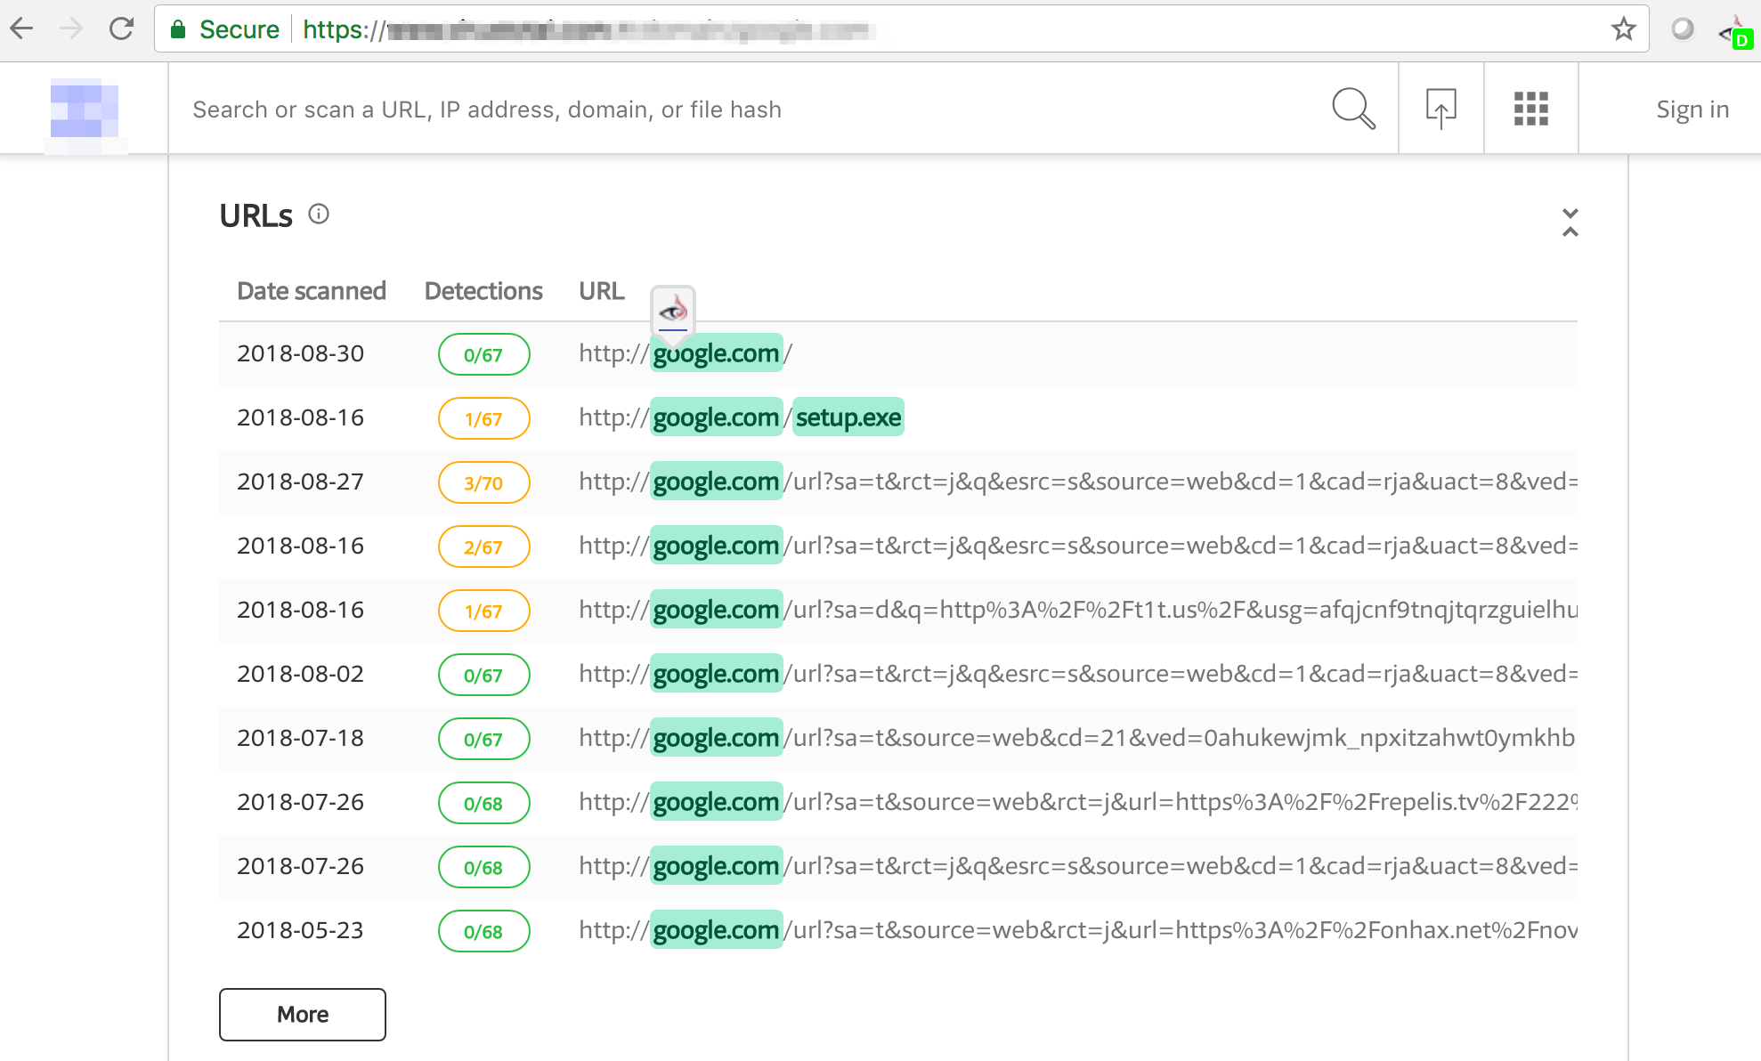Click the Sign in button
The image size is (1761, 1061).
1691,109
